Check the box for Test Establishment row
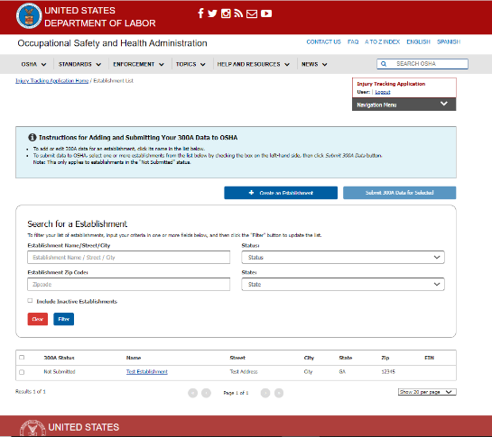The width and height of the screenshot is (492, 437). tap(22, 372)
